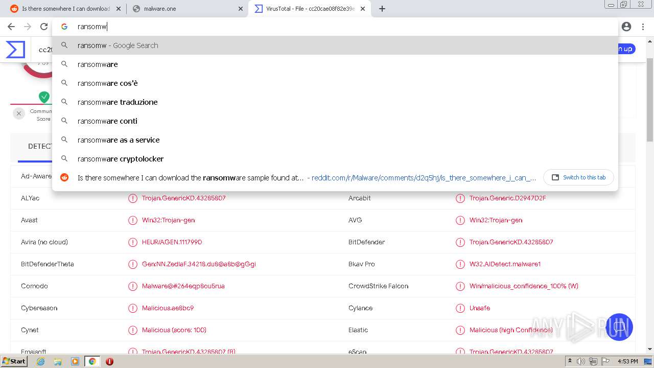Click the VirusTotal sigma logo

coord(15,50)
